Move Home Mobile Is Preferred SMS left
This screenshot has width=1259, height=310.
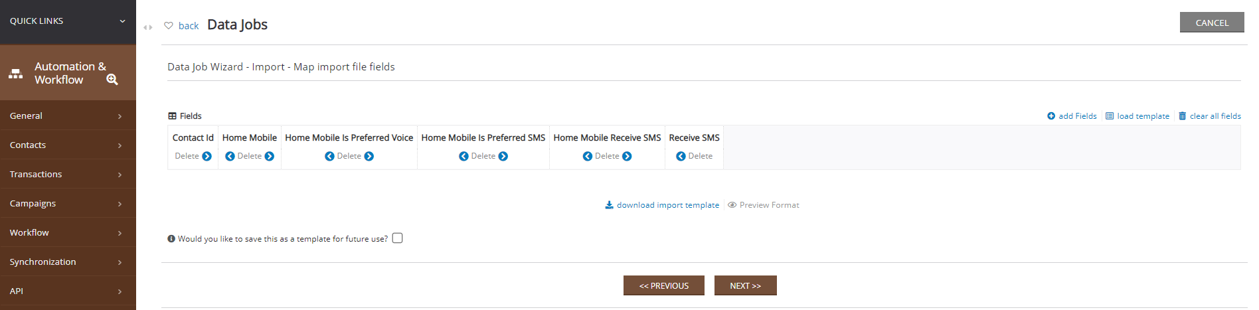click(463, 156)
